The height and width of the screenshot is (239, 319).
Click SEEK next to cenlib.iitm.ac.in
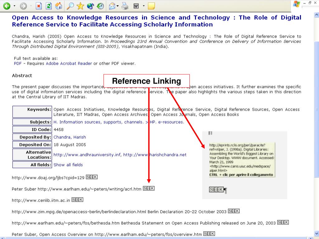pos(77,199)
